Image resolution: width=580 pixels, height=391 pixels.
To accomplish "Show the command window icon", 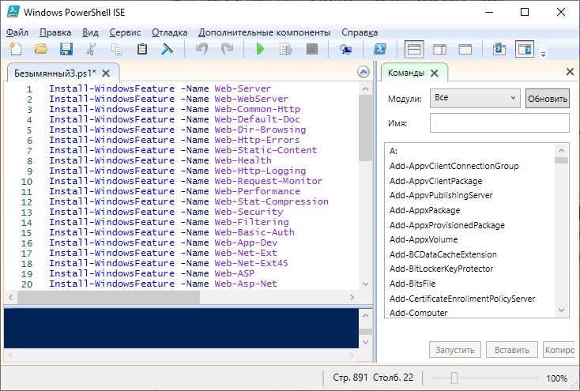I will click(x=499, y=49).
